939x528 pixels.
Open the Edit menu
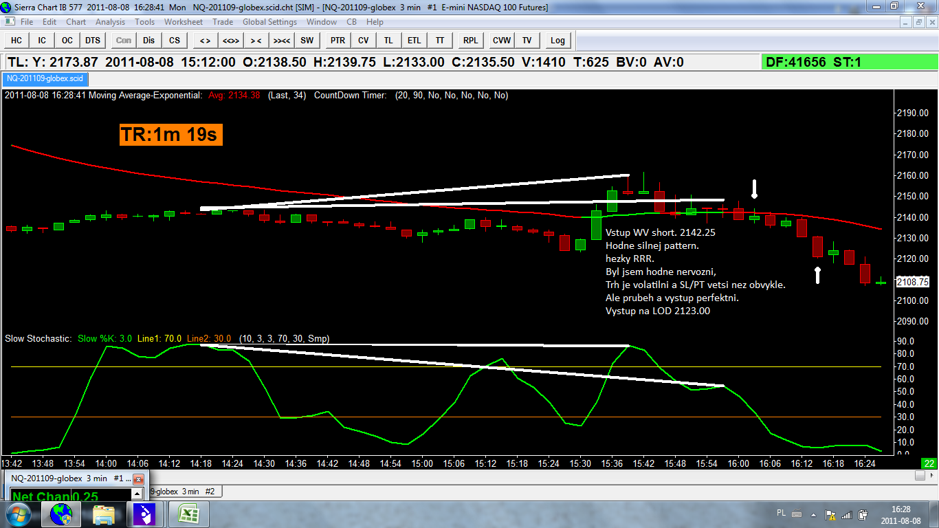49,22
